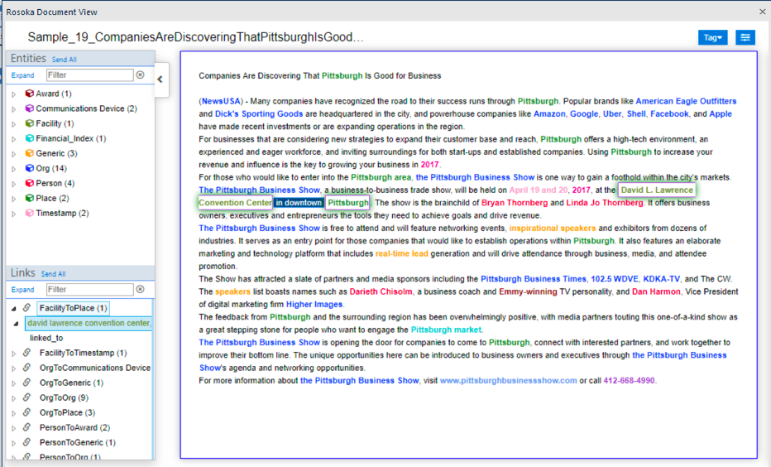This screenshot has width=771, height=467.
Task: Click Expand in the Links panel
Action: tap(22, 289)
